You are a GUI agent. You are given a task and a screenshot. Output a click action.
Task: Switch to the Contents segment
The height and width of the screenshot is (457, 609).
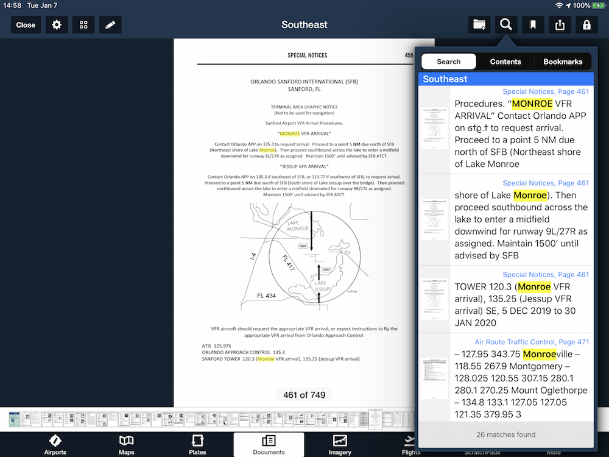(505, 62)
